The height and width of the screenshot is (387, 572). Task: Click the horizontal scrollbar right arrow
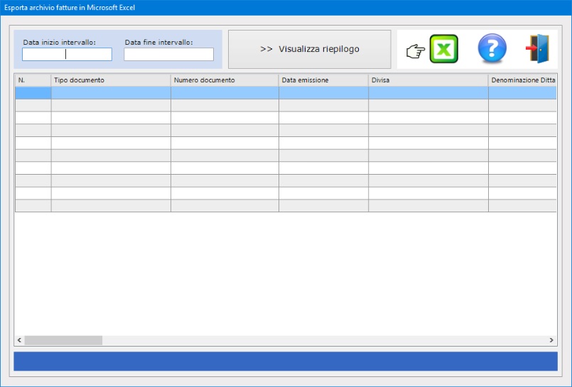pyautogui.click(x=551, y=340)
